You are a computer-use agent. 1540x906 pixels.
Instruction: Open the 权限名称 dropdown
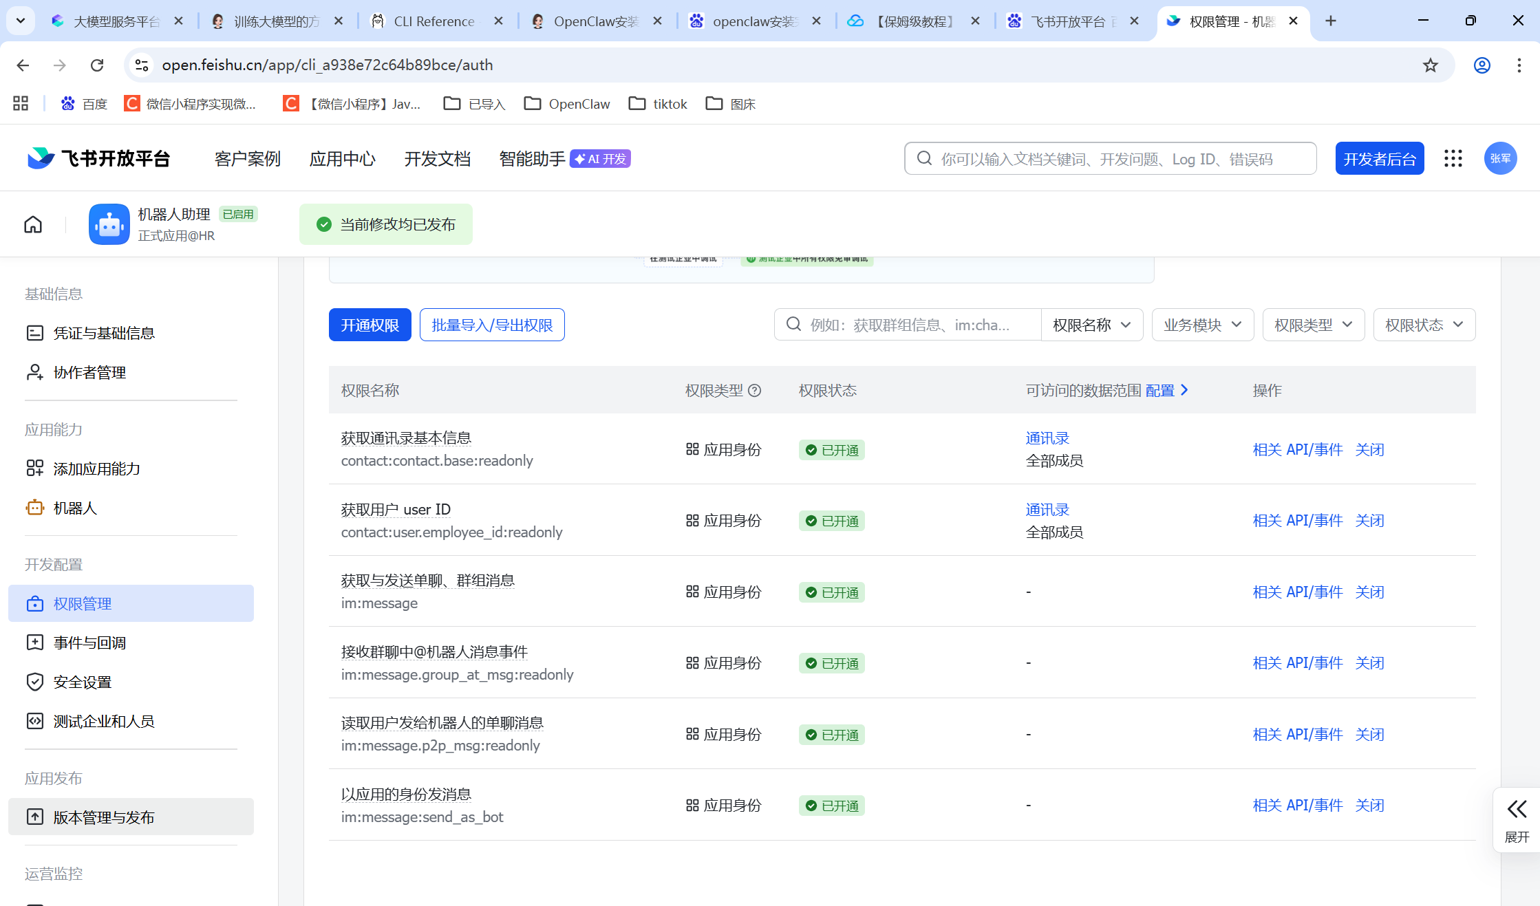(x=1092, y=325)
